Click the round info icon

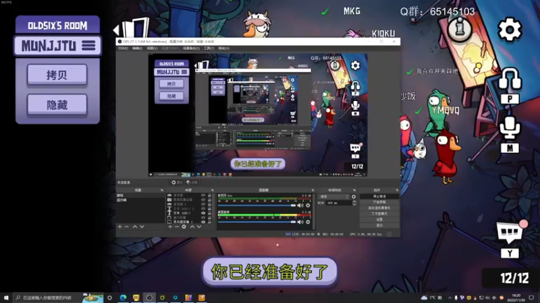coord(460,28)
